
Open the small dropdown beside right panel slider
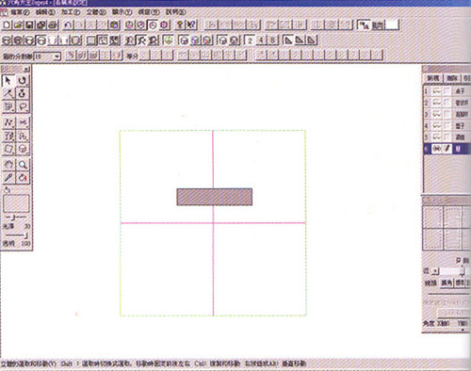(435, 271)
